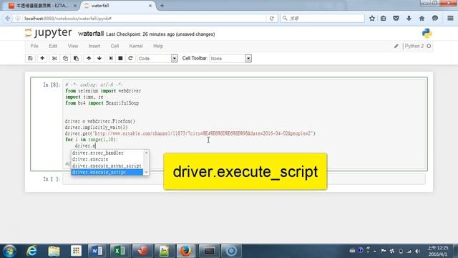Click the taskbar clock

click(437, 251)
